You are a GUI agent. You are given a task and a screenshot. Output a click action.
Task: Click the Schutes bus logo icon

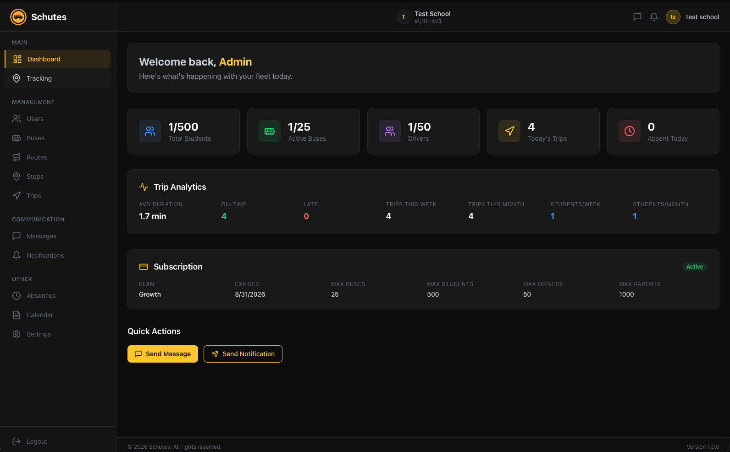point(18,17)
